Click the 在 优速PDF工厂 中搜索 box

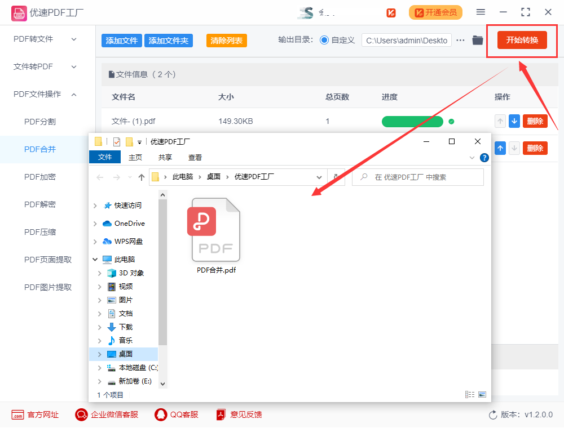[x=418, y=177]
